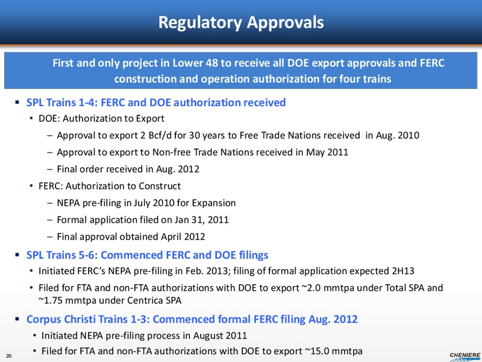The width and height of the screenshot is (482, 362).
Task: Click line 'Final approval obtained April 2012'
Action: [131, 237]
